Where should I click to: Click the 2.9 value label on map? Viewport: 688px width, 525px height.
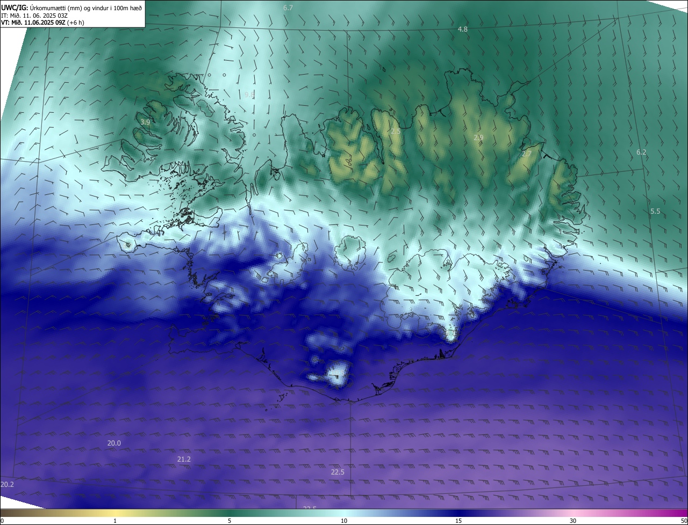(x=478, y=138)
